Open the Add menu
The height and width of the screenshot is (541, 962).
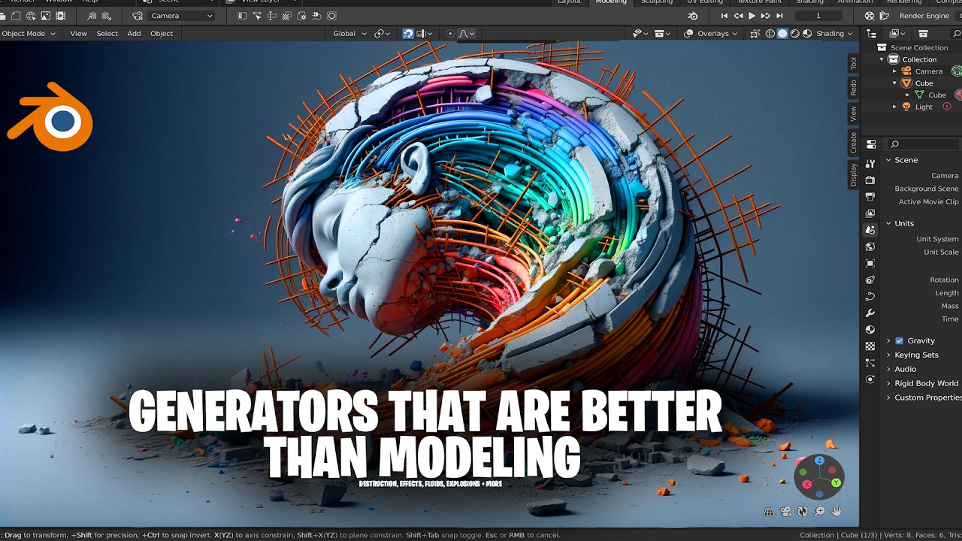coord(134,33)
